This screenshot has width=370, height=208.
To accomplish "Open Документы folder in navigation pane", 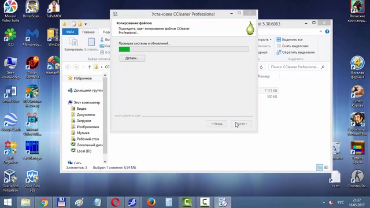I will 83,114.
